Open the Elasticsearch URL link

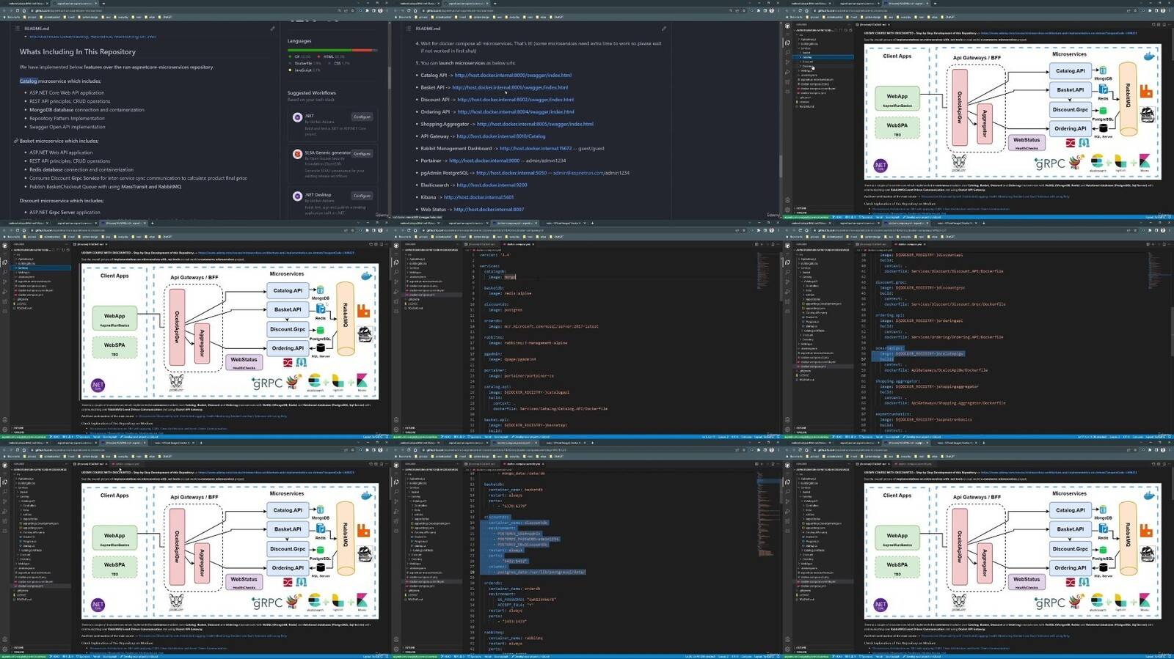(492, 185)
